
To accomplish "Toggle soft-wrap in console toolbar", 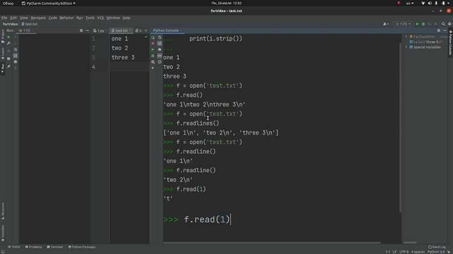I will point(159,37).
